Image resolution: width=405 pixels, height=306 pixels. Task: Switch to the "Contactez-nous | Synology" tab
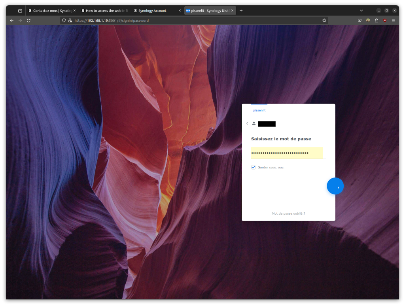(x=49, y=11)
